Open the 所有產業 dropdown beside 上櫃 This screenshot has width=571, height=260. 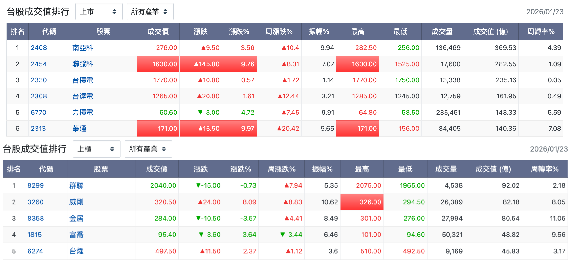[x=148, y=149]
